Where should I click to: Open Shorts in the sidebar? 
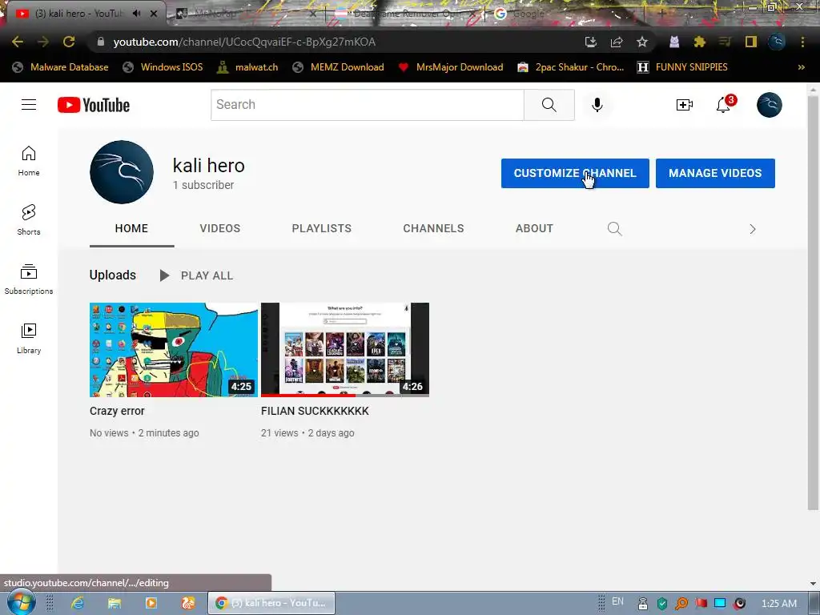(x=29, y=219)
